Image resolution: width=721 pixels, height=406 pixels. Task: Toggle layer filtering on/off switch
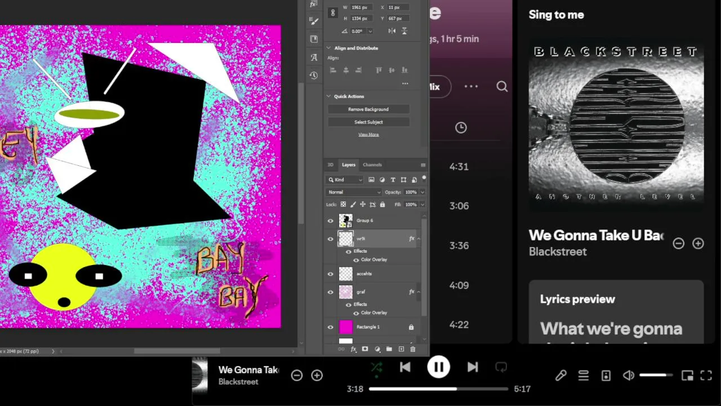(x=424, y=178)
